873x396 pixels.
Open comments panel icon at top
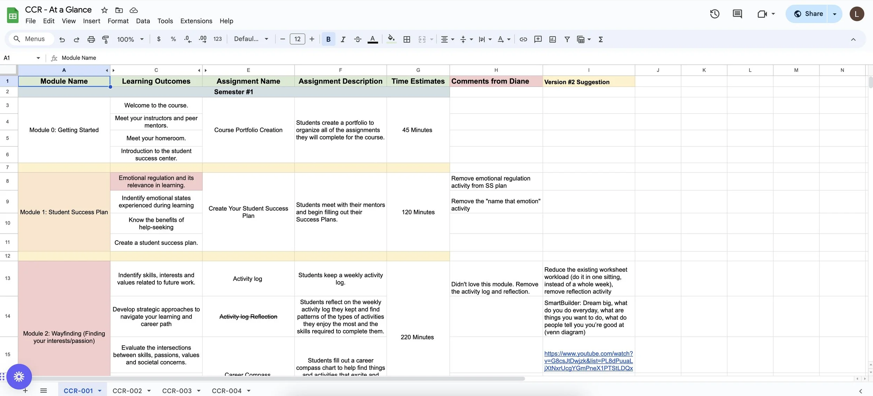pyautogui.click(x=737, y=14)
